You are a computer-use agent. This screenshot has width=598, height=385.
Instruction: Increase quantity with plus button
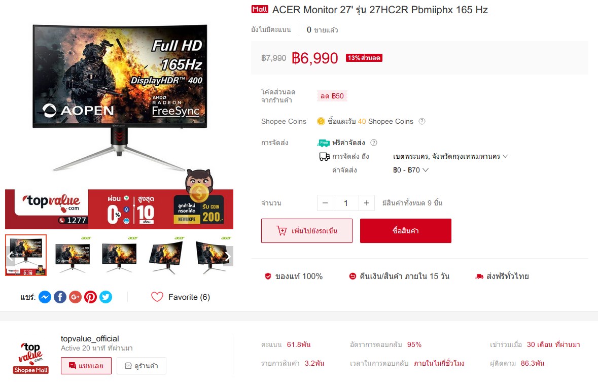click(367, 203)
